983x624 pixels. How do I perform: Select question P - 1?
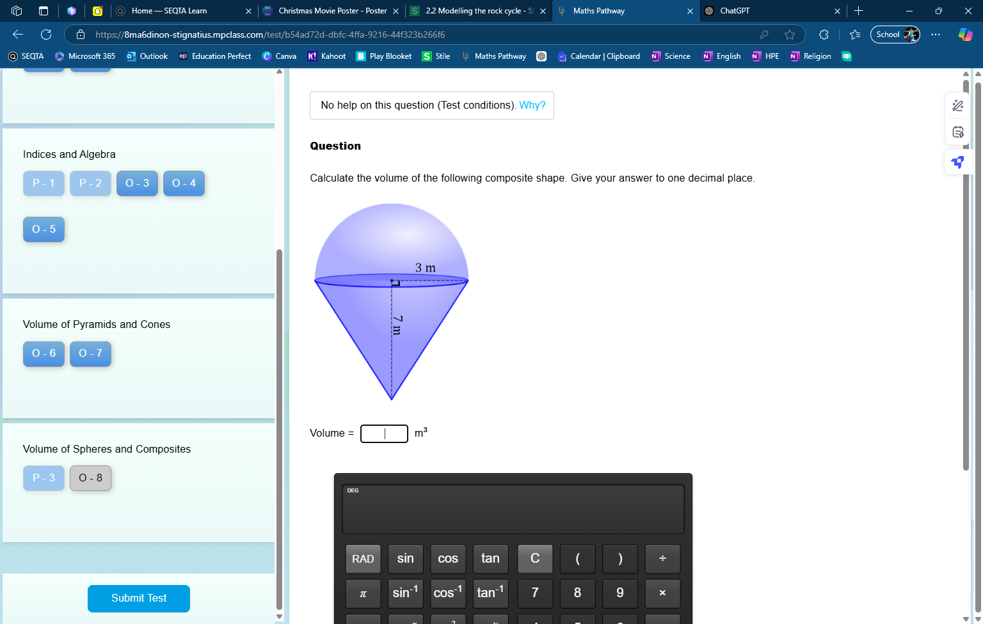(44, 183)
